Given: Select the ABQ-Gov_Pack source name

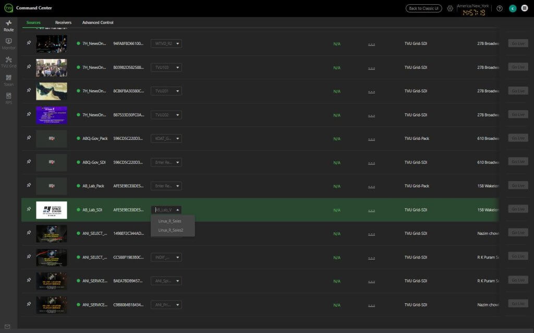Looking at the screenshot, I should point(95,138).
